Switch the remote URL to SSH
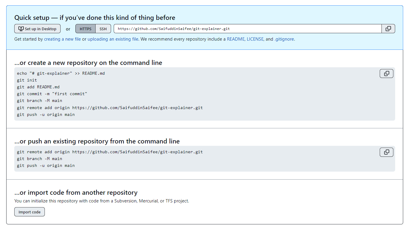The height and width of the screenshot is (230, 410). point(103,28)
